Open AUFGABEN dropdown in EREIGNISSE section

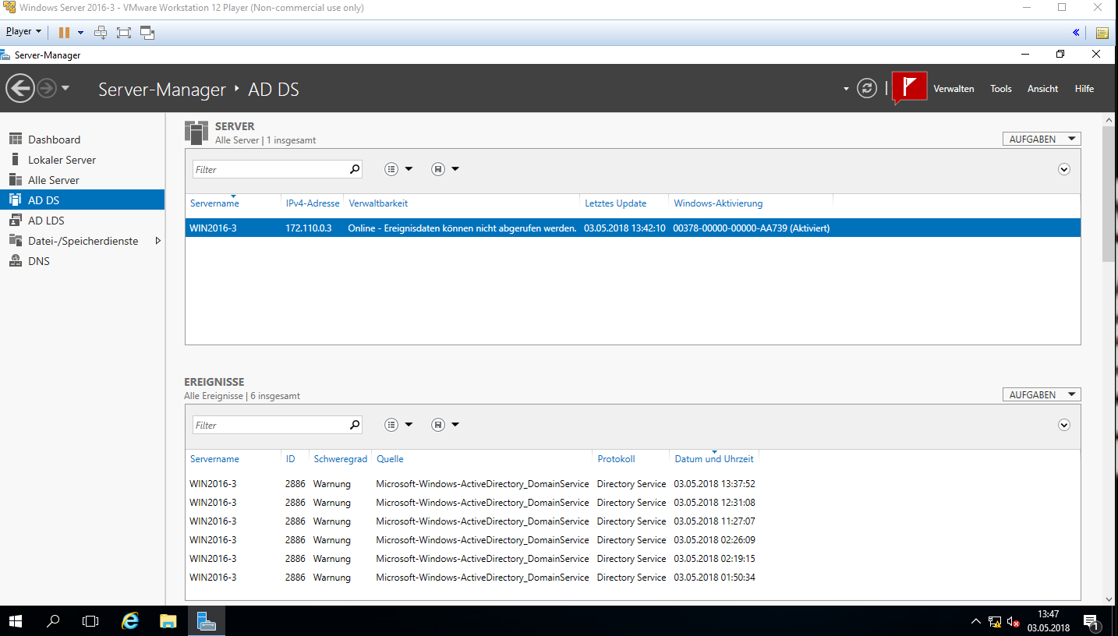click(x=1042, y=394)
